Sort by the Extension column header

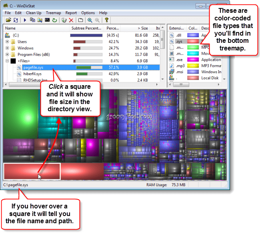177,28
